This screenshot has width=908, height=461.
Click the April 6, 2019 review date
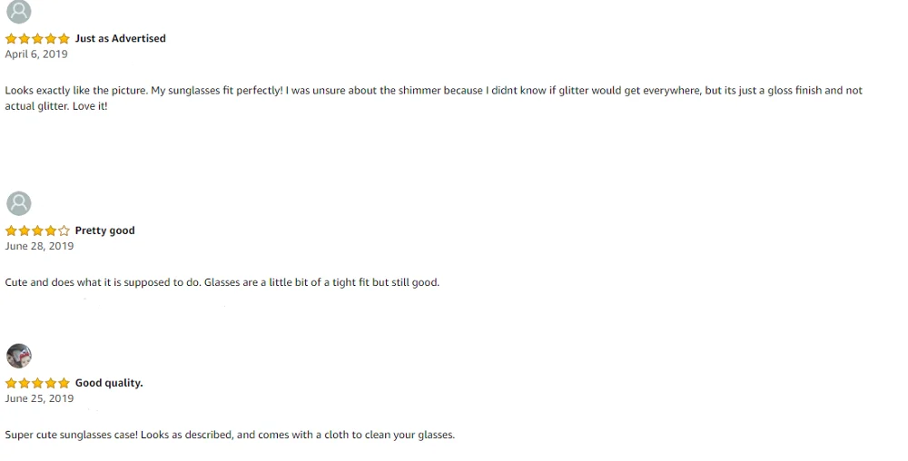click(36, 54)
